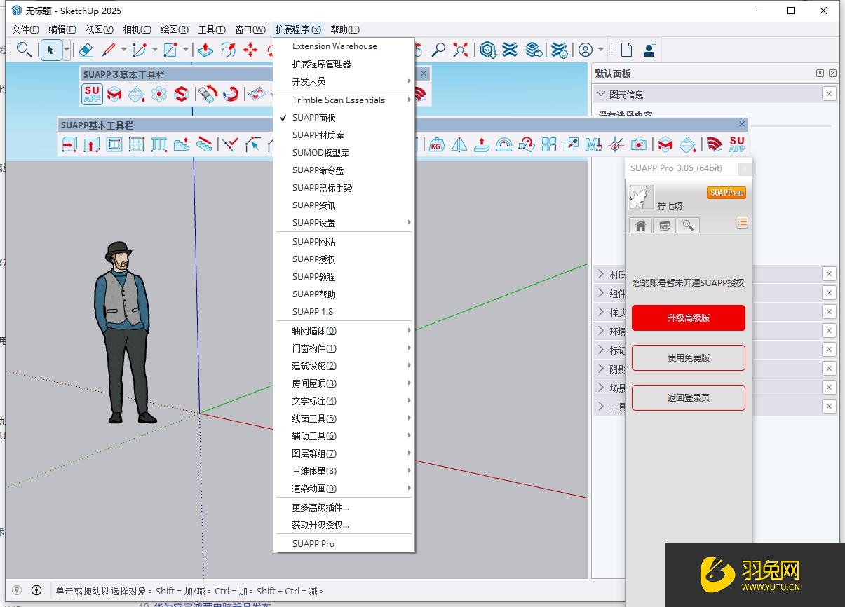The image size is (845, 607).
Task: Click the calendar tab icon in SUAPP Pro panel
Action: [664, 225]
